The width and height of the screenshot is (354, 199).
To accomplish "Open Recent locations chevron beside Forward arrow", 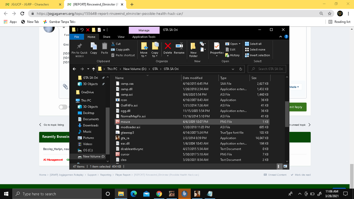I will pos(88,69).
